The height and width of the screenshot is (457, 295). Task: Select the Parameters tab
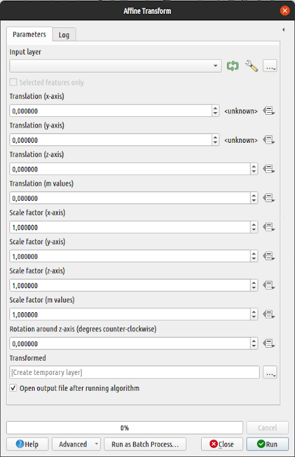pos(29,35)
